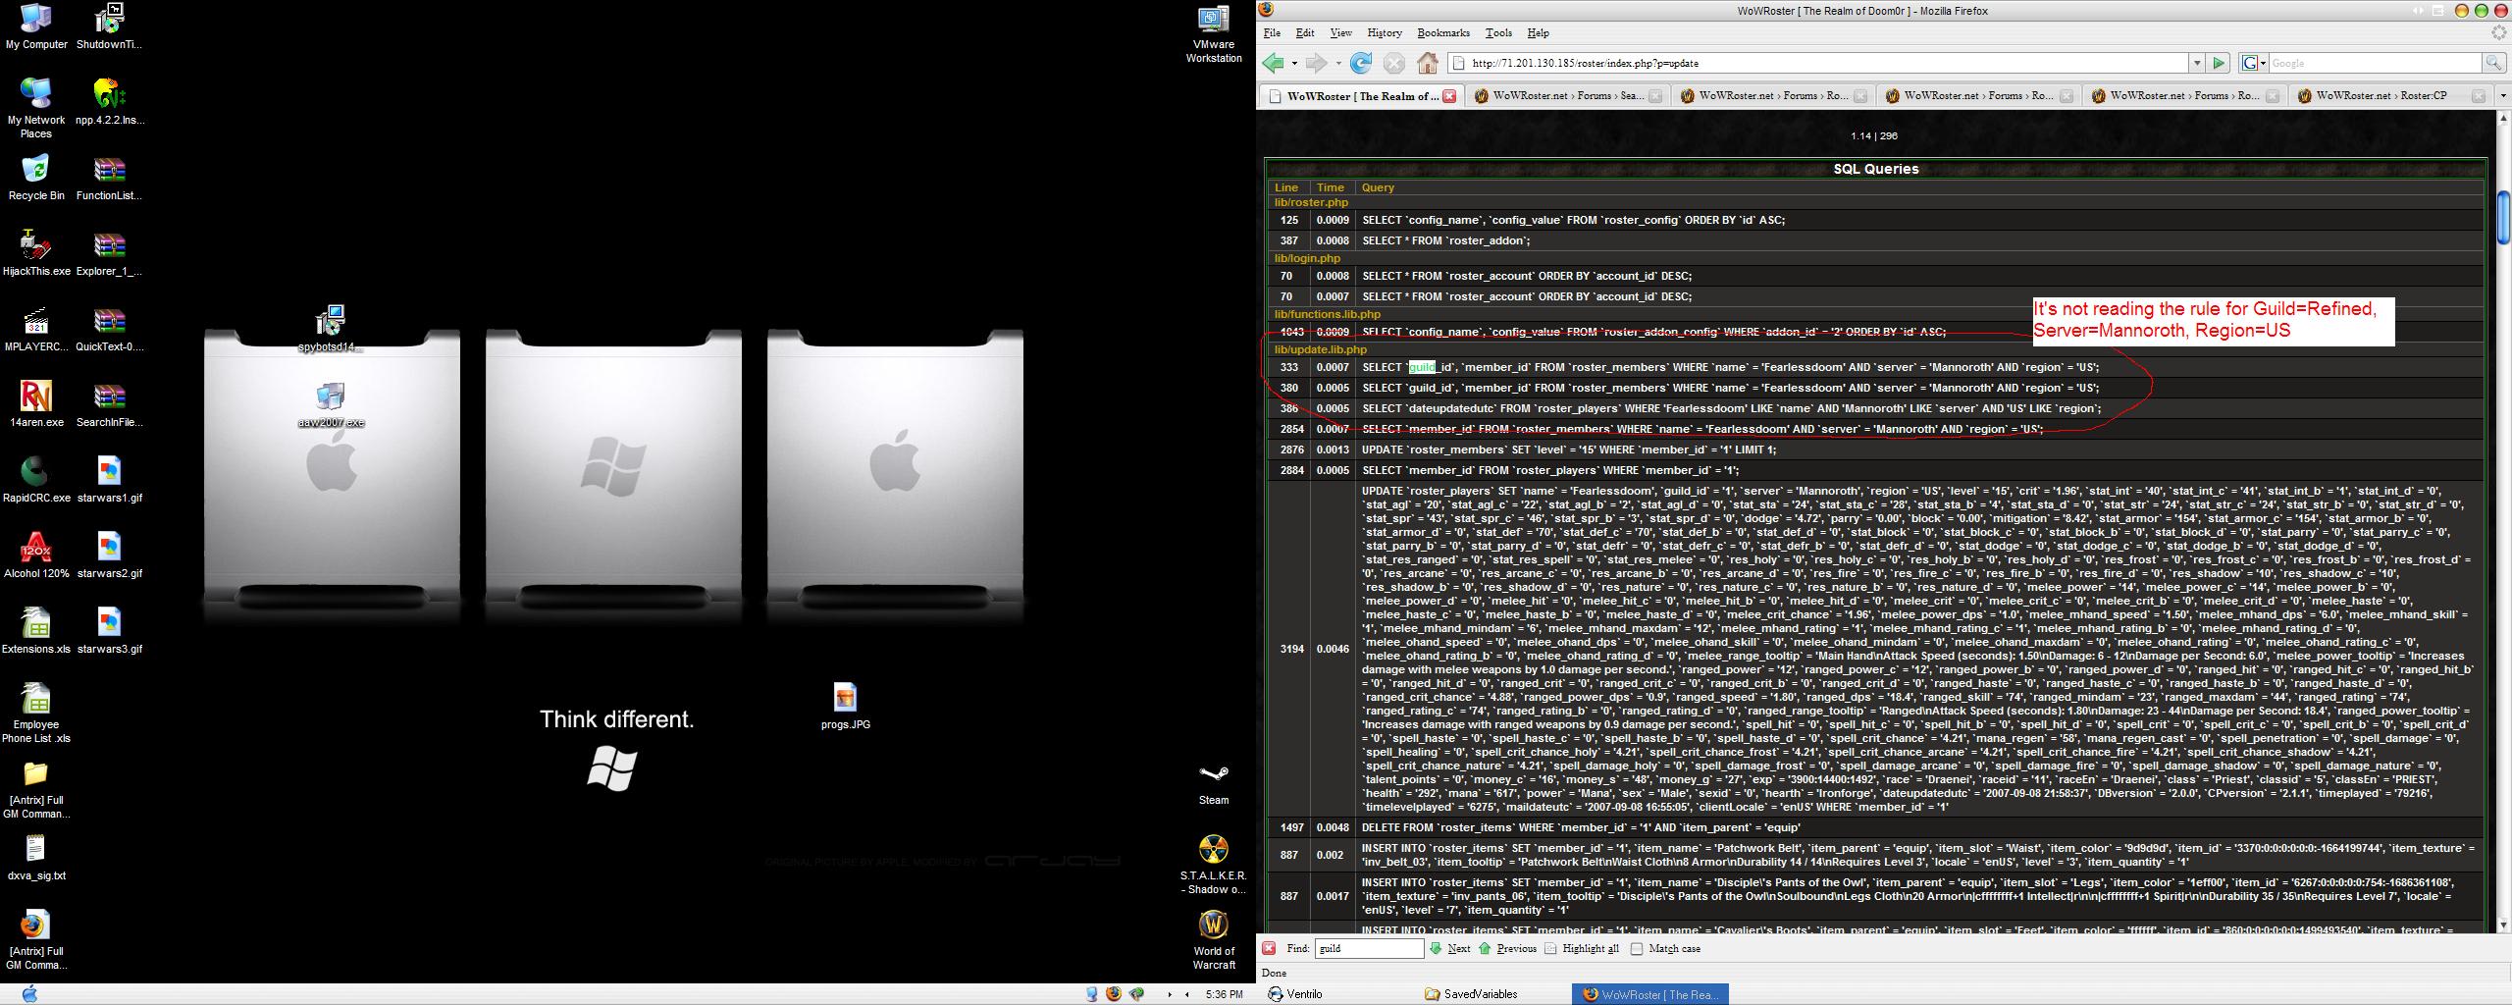Switch to SavedVariables folder in taskbar
2512x1005 pixels.
point(1472,994)
